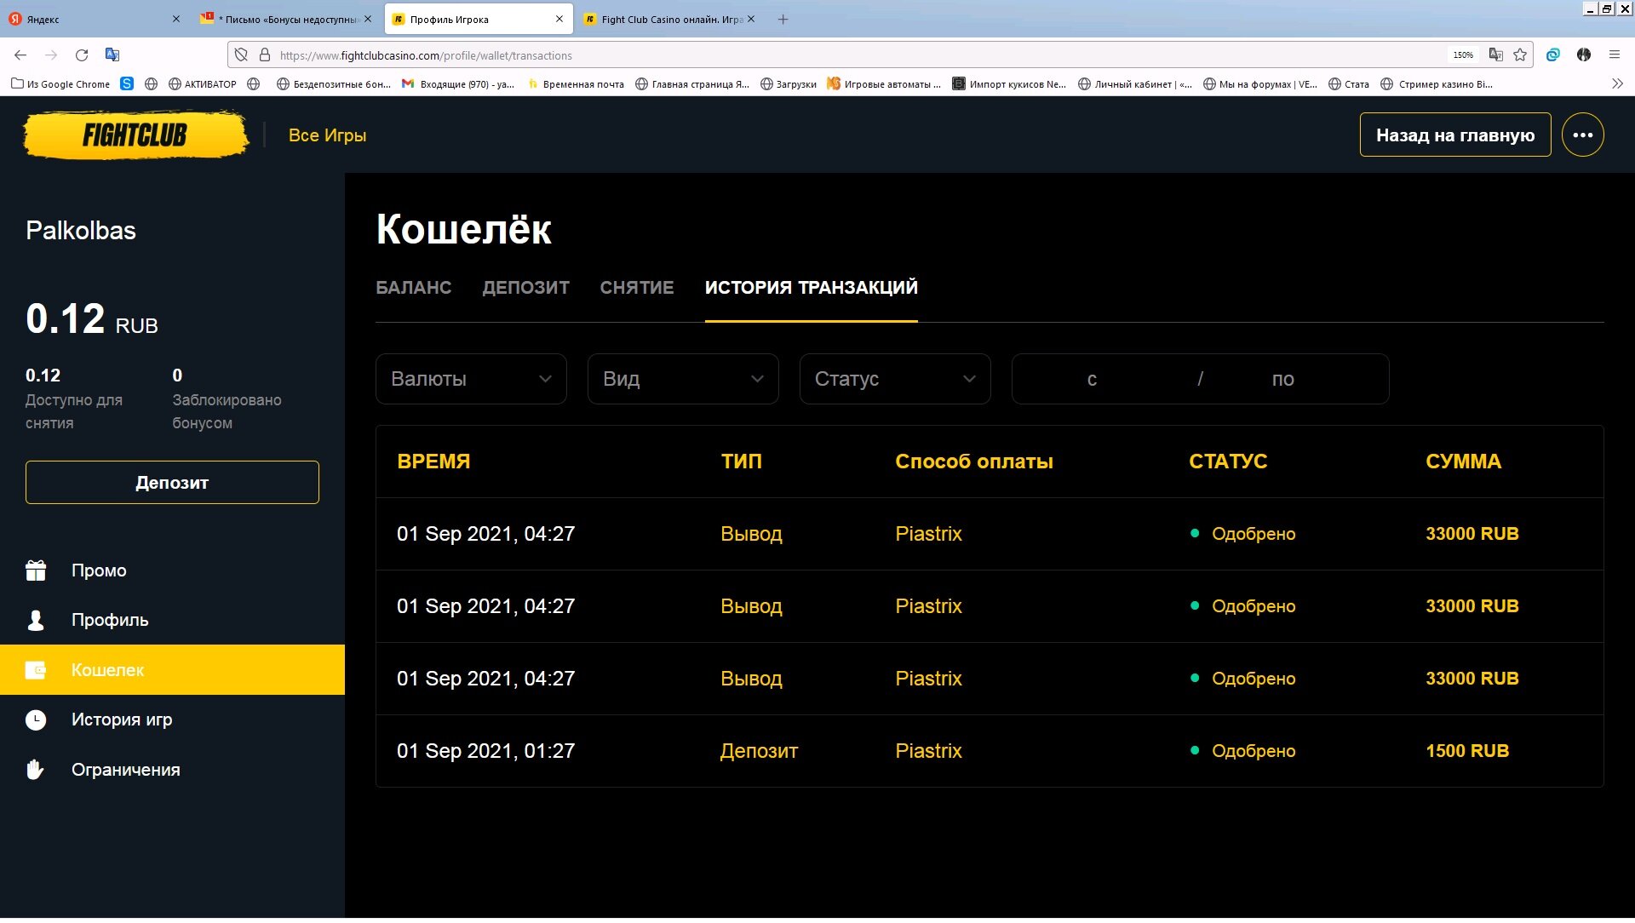Screen dimensions: 1635x923
Task: Go to Профиль in sidebar
Action: 109,620
